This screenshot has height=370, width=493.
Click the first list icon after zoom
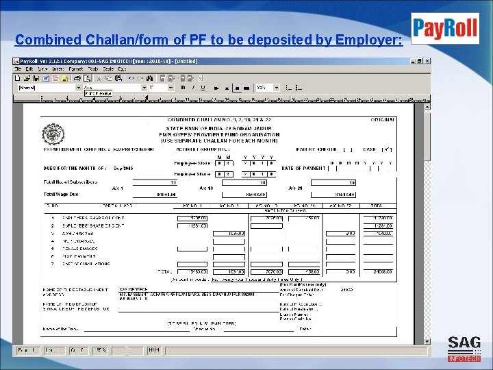pos(289,88)
